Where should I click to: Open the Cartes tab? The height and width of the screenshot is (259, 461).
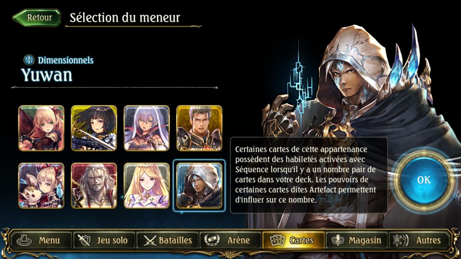pyautogui.click(x=294, y=241)
